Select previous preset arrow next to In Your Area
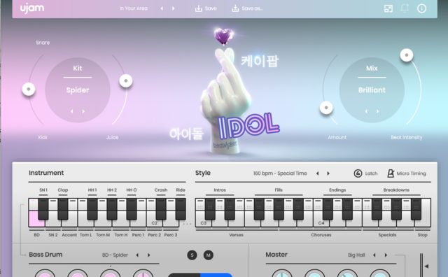448x277 pixels. coord(162,8)
